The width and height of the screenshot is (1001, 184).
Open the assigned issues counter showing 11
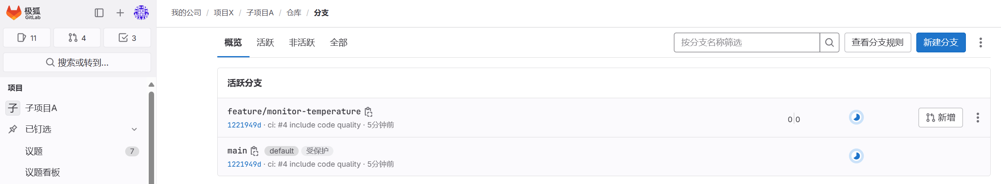tap(27, 38)
